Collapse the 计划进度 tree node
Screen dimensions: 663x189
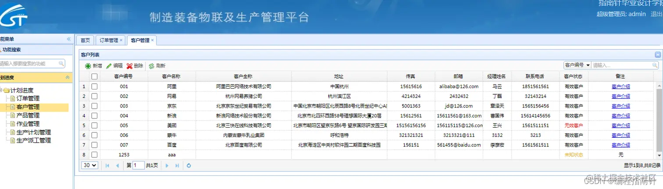pyautogui.click(x=1, y=90)
